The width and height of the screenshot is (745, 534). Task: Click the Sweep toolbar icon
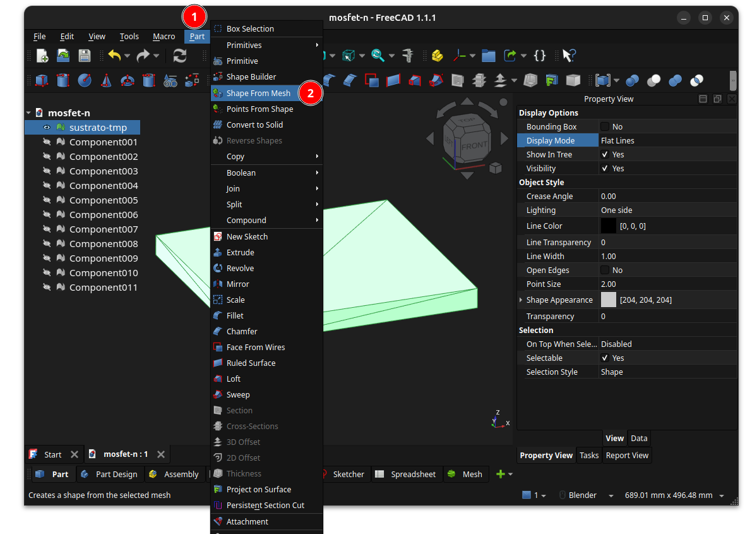[x=436, y=80]
